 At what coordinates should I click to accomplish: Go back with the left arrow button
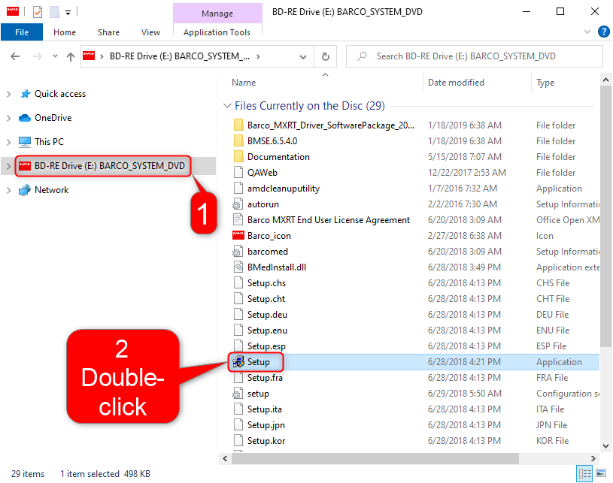tap(15, 56)
